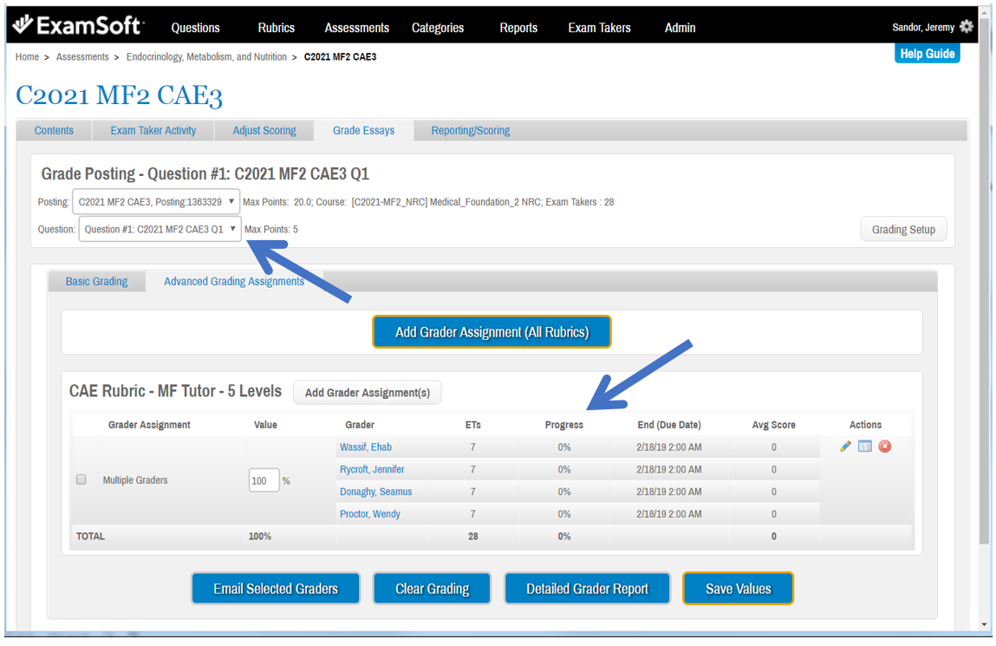The width and height of the screenshot is (996, 646).
Task: Click the TOTAL row label
Action: (x=91, y=536)
